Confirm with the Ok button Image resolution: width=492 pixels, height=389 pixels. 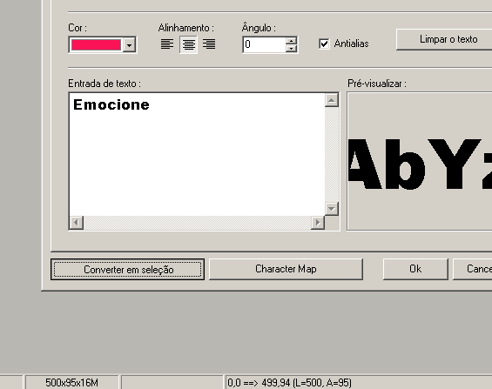point(415,269)
